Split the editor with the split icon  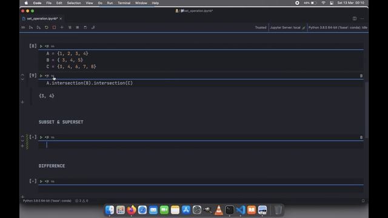tap(355, 19)
